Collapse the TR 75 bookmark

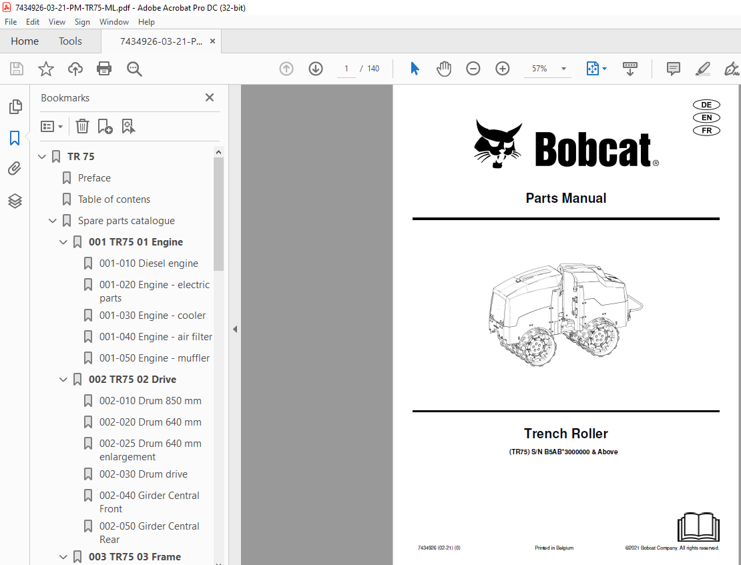[42, 156]
